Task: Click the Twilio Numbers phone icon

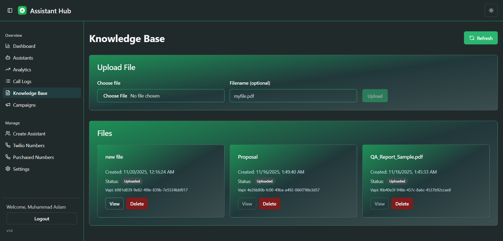Action: (8, 145)
